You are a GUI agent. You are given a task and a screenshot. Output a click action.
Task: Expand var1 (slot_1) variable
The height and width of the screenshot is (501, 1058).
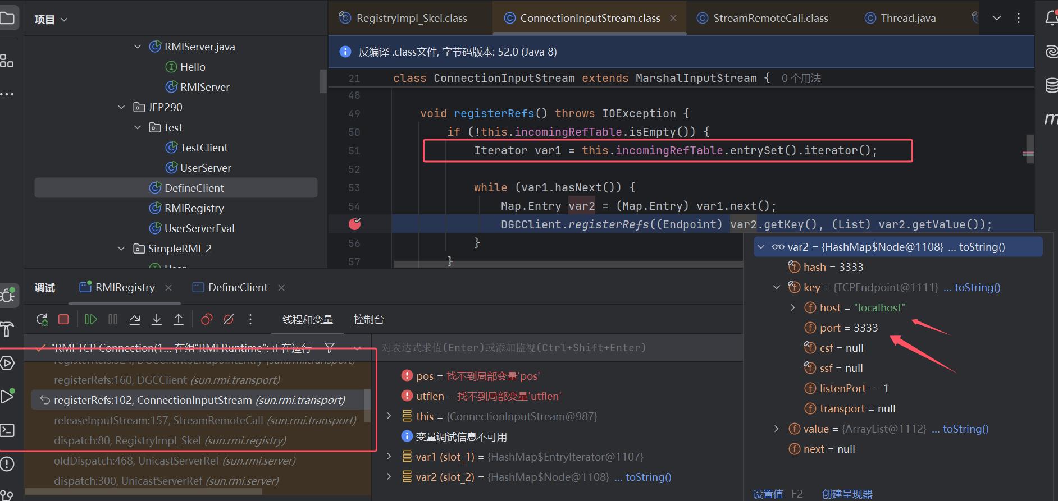pyautogui.click(x=389, y=457)
